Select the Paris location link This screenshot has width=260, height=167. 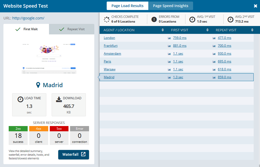107,61
